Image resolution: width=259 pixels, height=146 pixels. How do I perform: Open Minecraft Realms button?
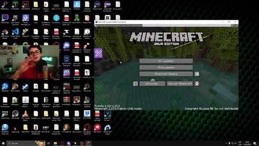tap(166, 74)
